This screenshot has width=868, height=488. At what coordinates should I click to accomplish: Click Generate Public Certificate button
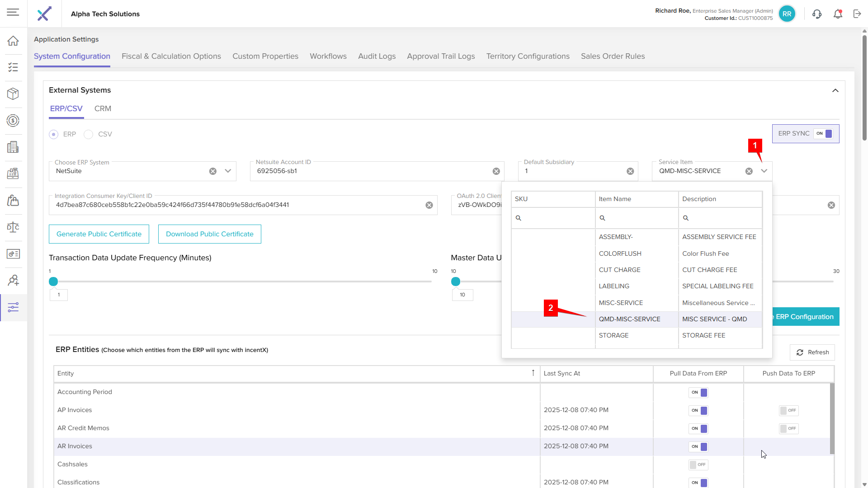click(99, 234)
